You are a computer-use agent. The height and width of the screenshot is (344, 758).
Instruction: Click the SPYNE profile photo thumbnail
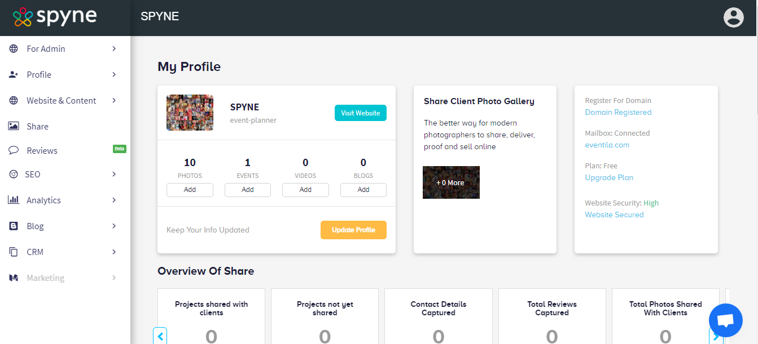click(190, 113)
